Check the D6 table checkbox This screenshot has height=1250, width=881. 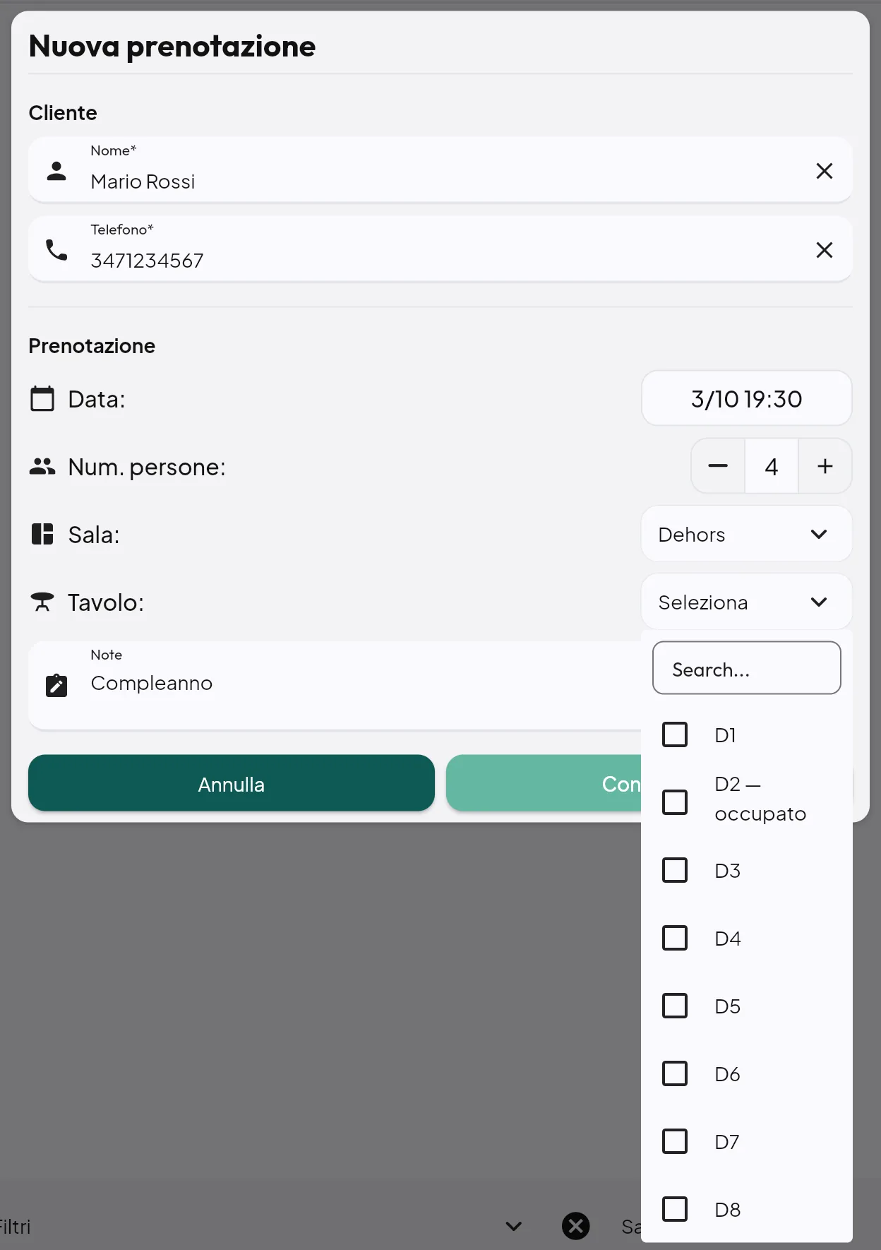675,1073
